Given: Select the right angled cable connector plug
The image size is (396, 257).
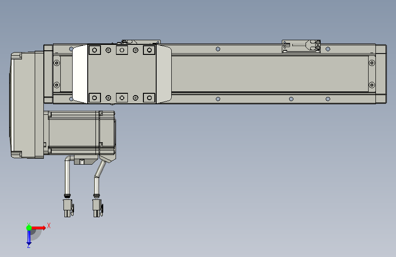Looking at the screenshot, I should click(98, 208).
